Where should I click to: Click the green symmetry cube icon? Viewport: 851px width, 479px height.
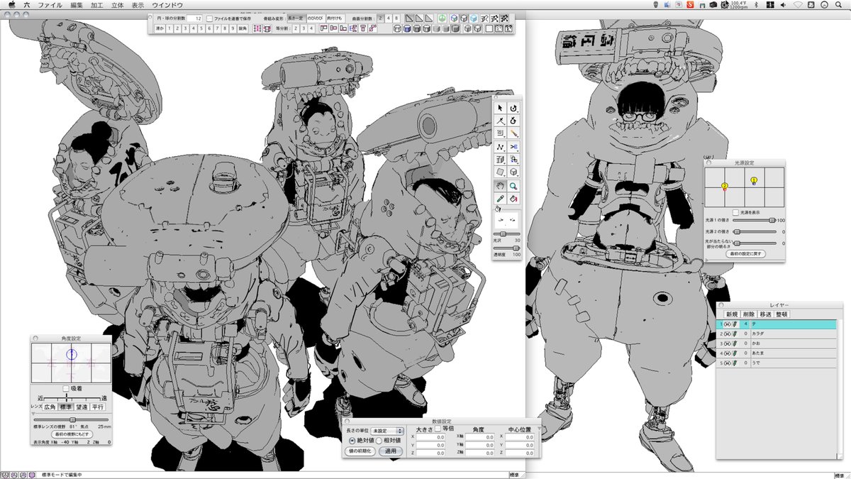443,17
